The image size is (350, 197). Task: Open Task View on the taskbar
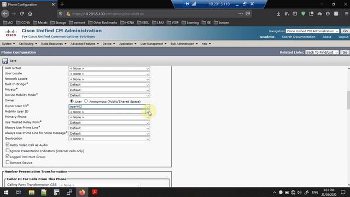coord(19,192)
